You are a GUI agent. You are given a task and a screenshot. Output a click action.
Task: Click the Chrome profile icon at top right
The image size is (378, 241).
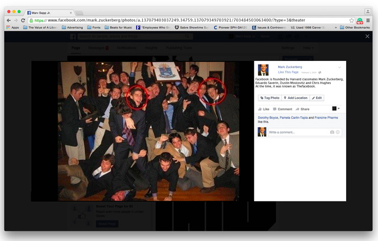tap(367, 11)
